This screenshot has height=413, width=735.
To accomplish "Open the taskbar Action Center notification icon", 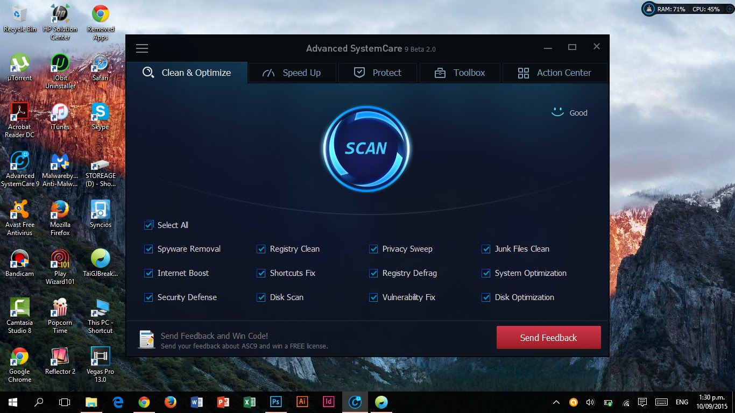I will [642, 402].
